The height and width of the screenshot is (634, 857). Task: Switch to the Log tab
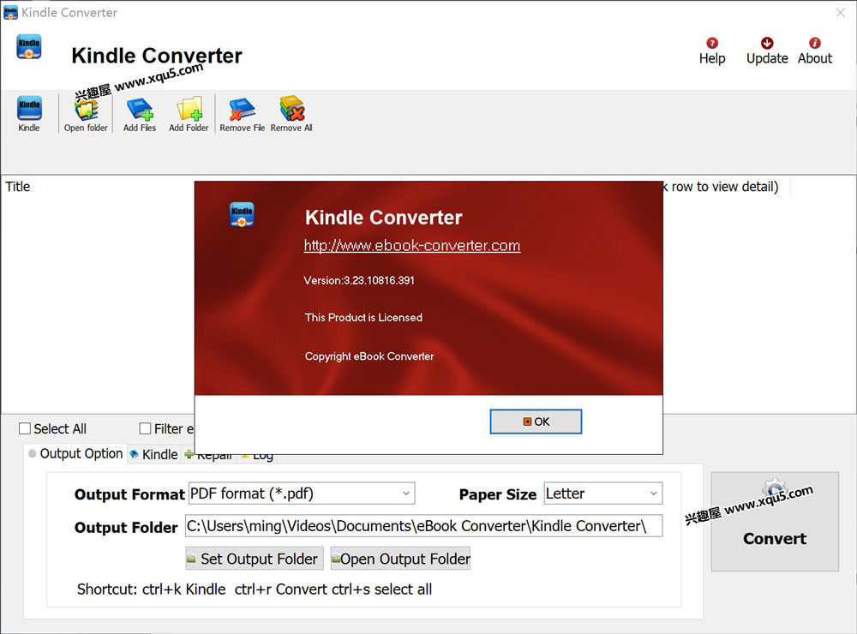257,455
